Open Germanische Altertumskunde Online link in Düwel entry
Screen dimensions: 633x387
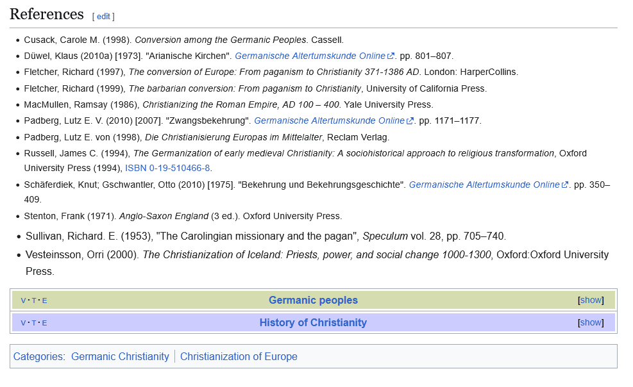click(x=310, y=56)
